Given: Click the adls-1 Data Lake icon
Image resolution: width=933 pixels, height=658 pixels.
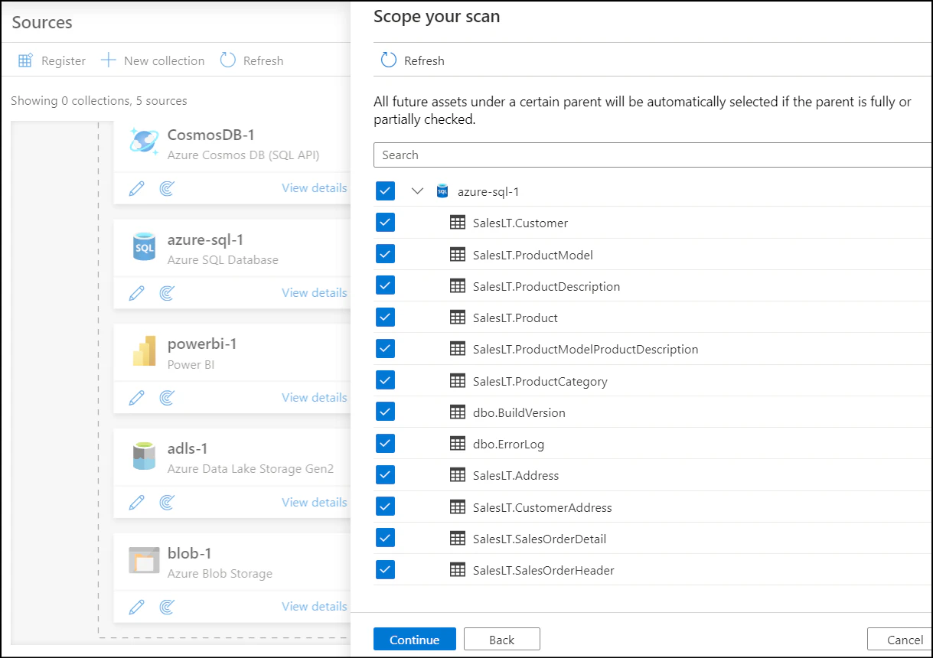Looking at the screenshot, I should 144,457.
